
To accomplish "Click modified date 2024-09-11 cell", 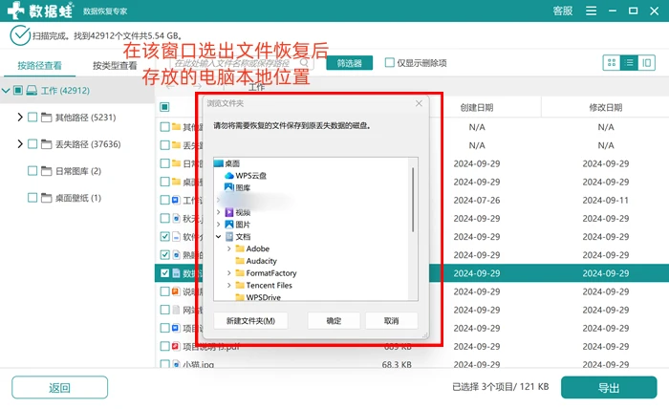I will (605, 200).
